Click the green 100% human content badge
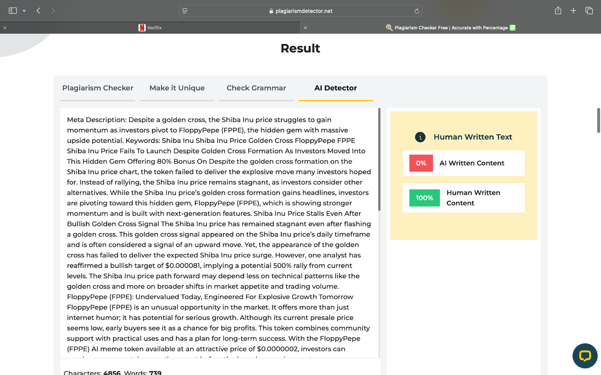The height and width of the screenshot is (375, 601). click(x=424, y=198)
